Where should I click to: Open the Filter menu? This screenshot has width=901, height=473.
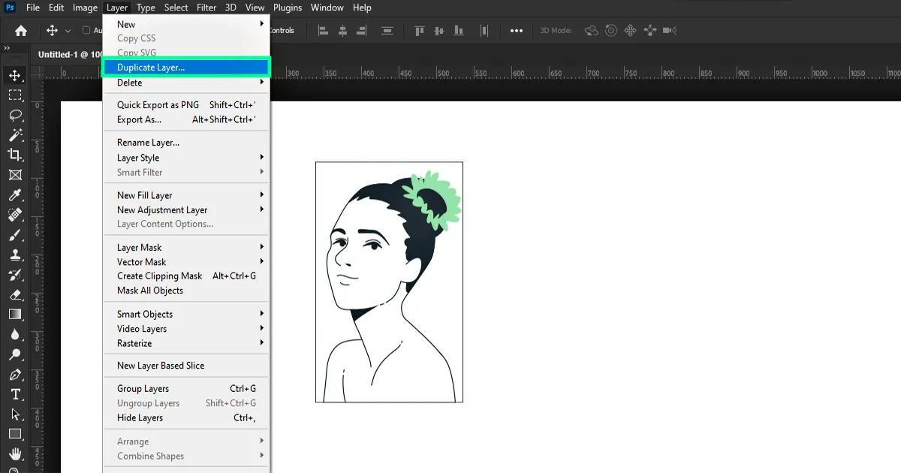point(206,8)
